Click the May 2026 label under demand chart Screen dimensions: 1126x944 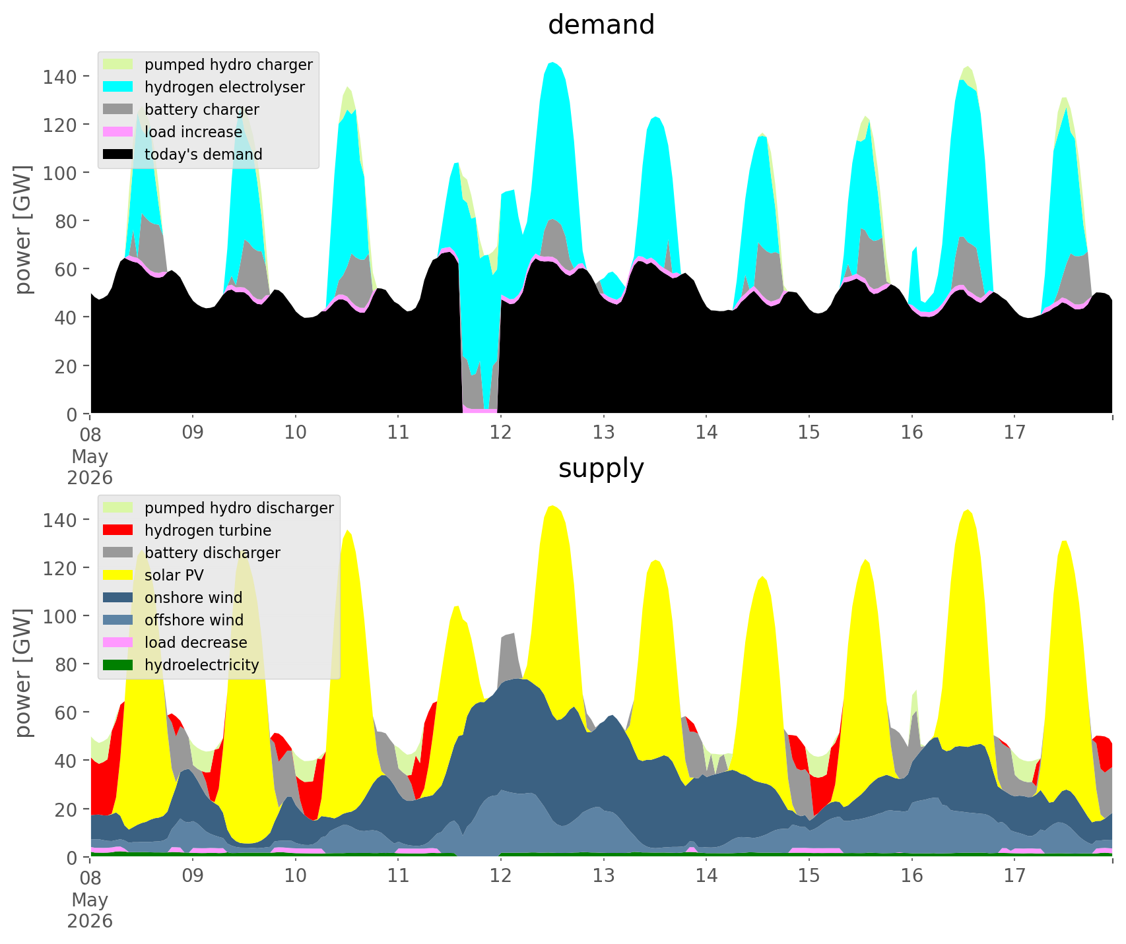pyautogui.click(x=90, y=467)
